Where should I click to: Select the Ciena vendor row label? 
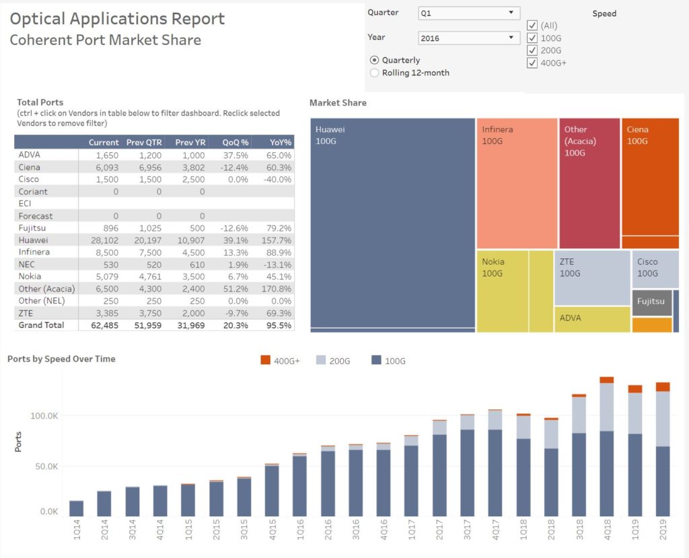[30, 167]
